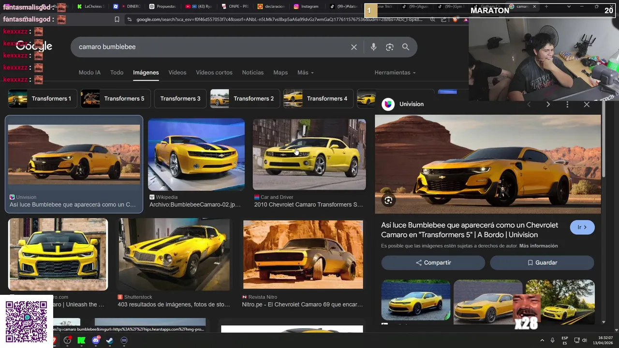Image resolution: width=619 pixels, height=348 pixels.
Task: Open the Discord taskbar icon
Action: point(96,340)
